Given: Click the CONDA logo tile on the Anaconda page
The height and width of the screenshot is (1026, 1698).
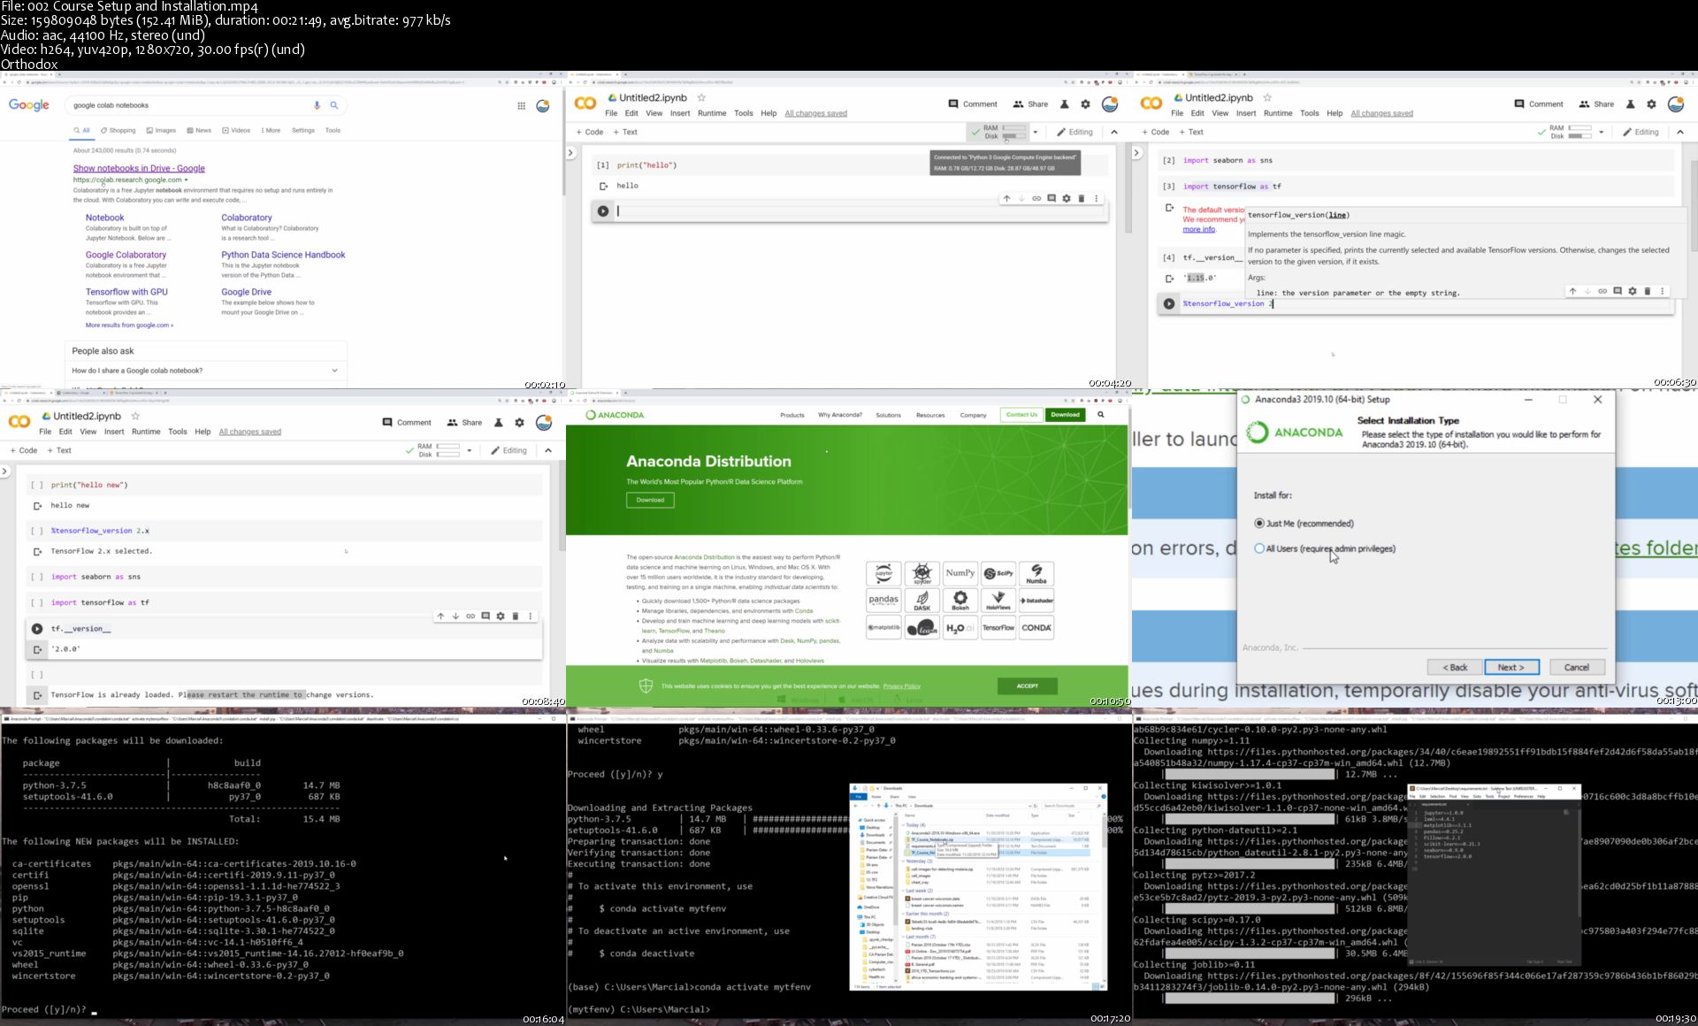Looking at the screenshot, I should [1036, 628].
